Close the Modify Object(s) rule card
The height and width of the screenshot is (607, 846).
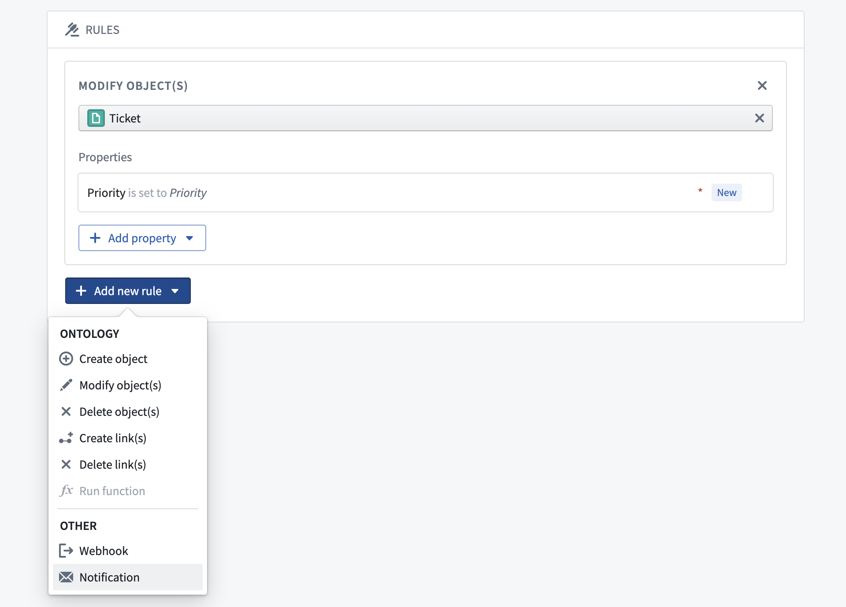[762, 85]
